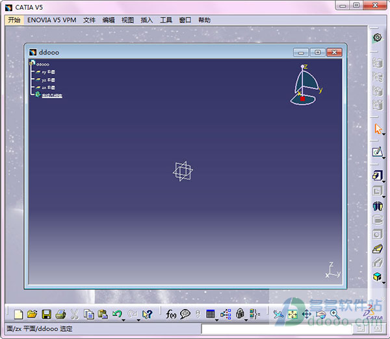
Task: Expand the Select tool dropdown arrow
Action: (383, 135)
